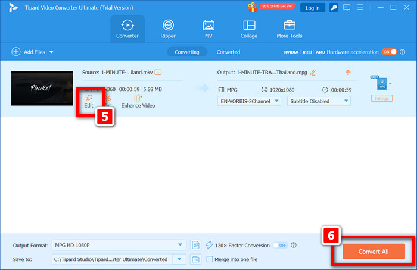Screen dimensions: 417x270
Task: Show the Converted list
Action: click(228, 52)
